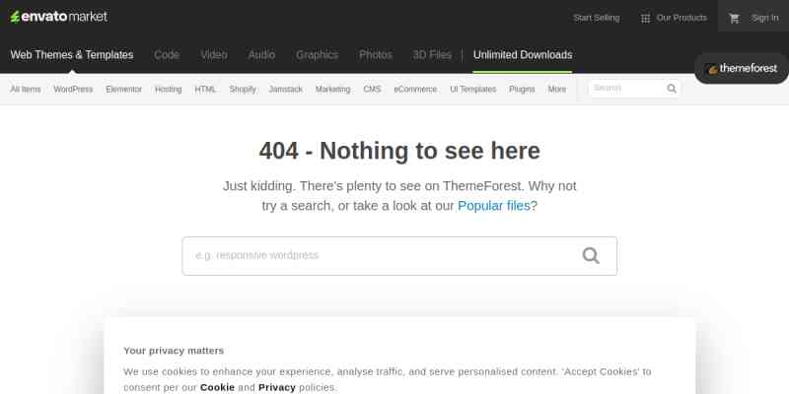Open the CMS category menu

click(372, 90)
